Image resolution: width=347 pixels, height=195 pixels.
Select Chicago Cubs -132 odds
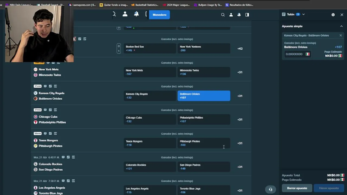point(150,119)
